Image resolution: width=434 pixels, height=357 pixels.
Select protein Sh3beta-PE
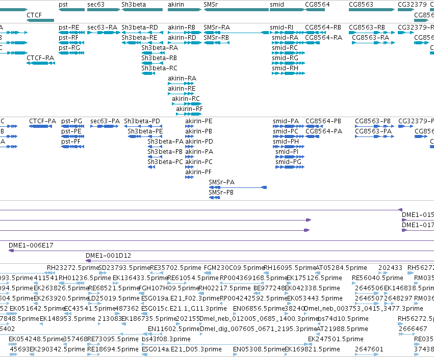click(145, 136)
